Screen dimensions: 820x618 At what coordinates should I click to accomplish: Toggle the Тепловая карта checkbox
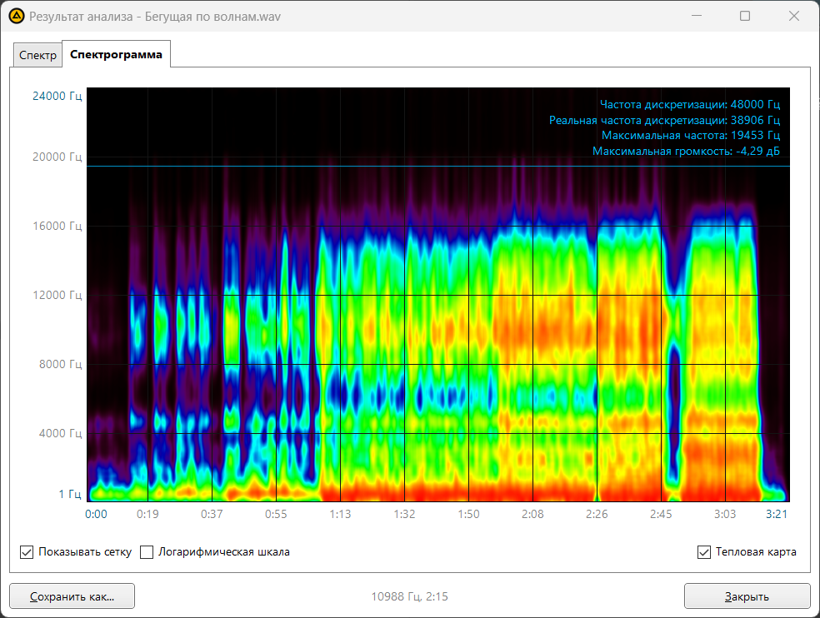704,552
